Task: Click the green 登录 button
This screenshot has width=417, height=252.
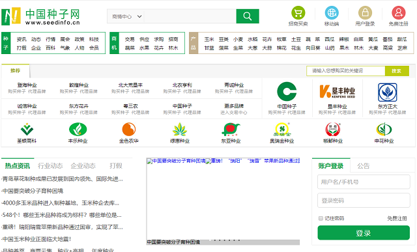Action: tap(364, 233)
